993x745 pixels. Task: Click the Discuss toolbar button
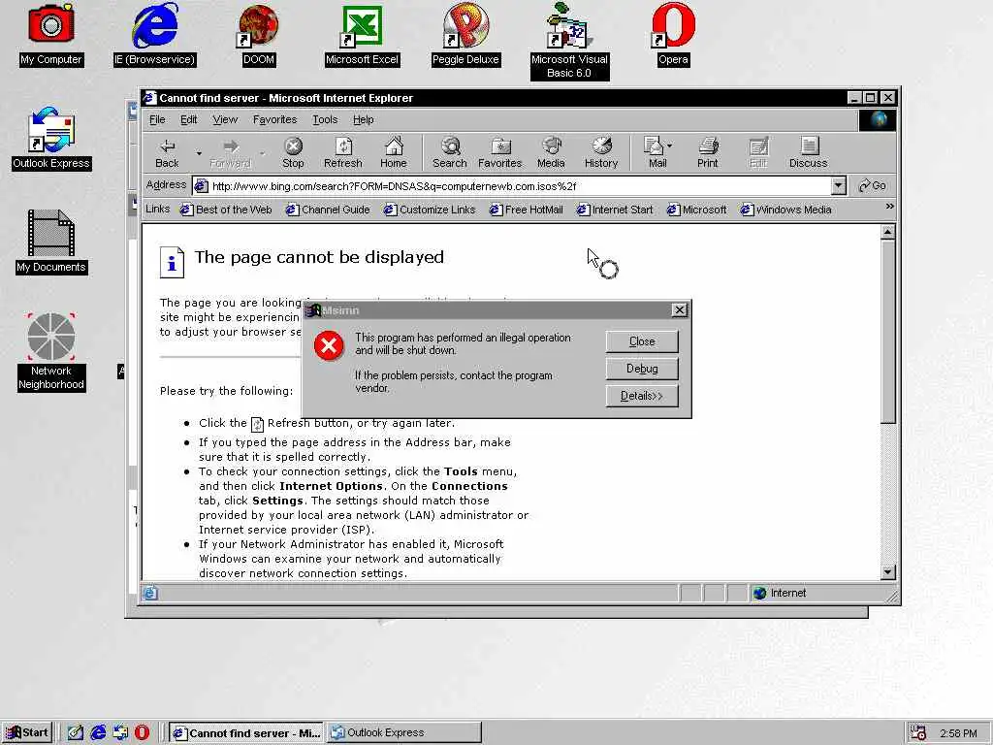point(808,153)
